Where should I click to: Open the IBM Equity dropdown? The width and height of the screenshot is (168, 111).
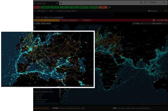[42, 11]
